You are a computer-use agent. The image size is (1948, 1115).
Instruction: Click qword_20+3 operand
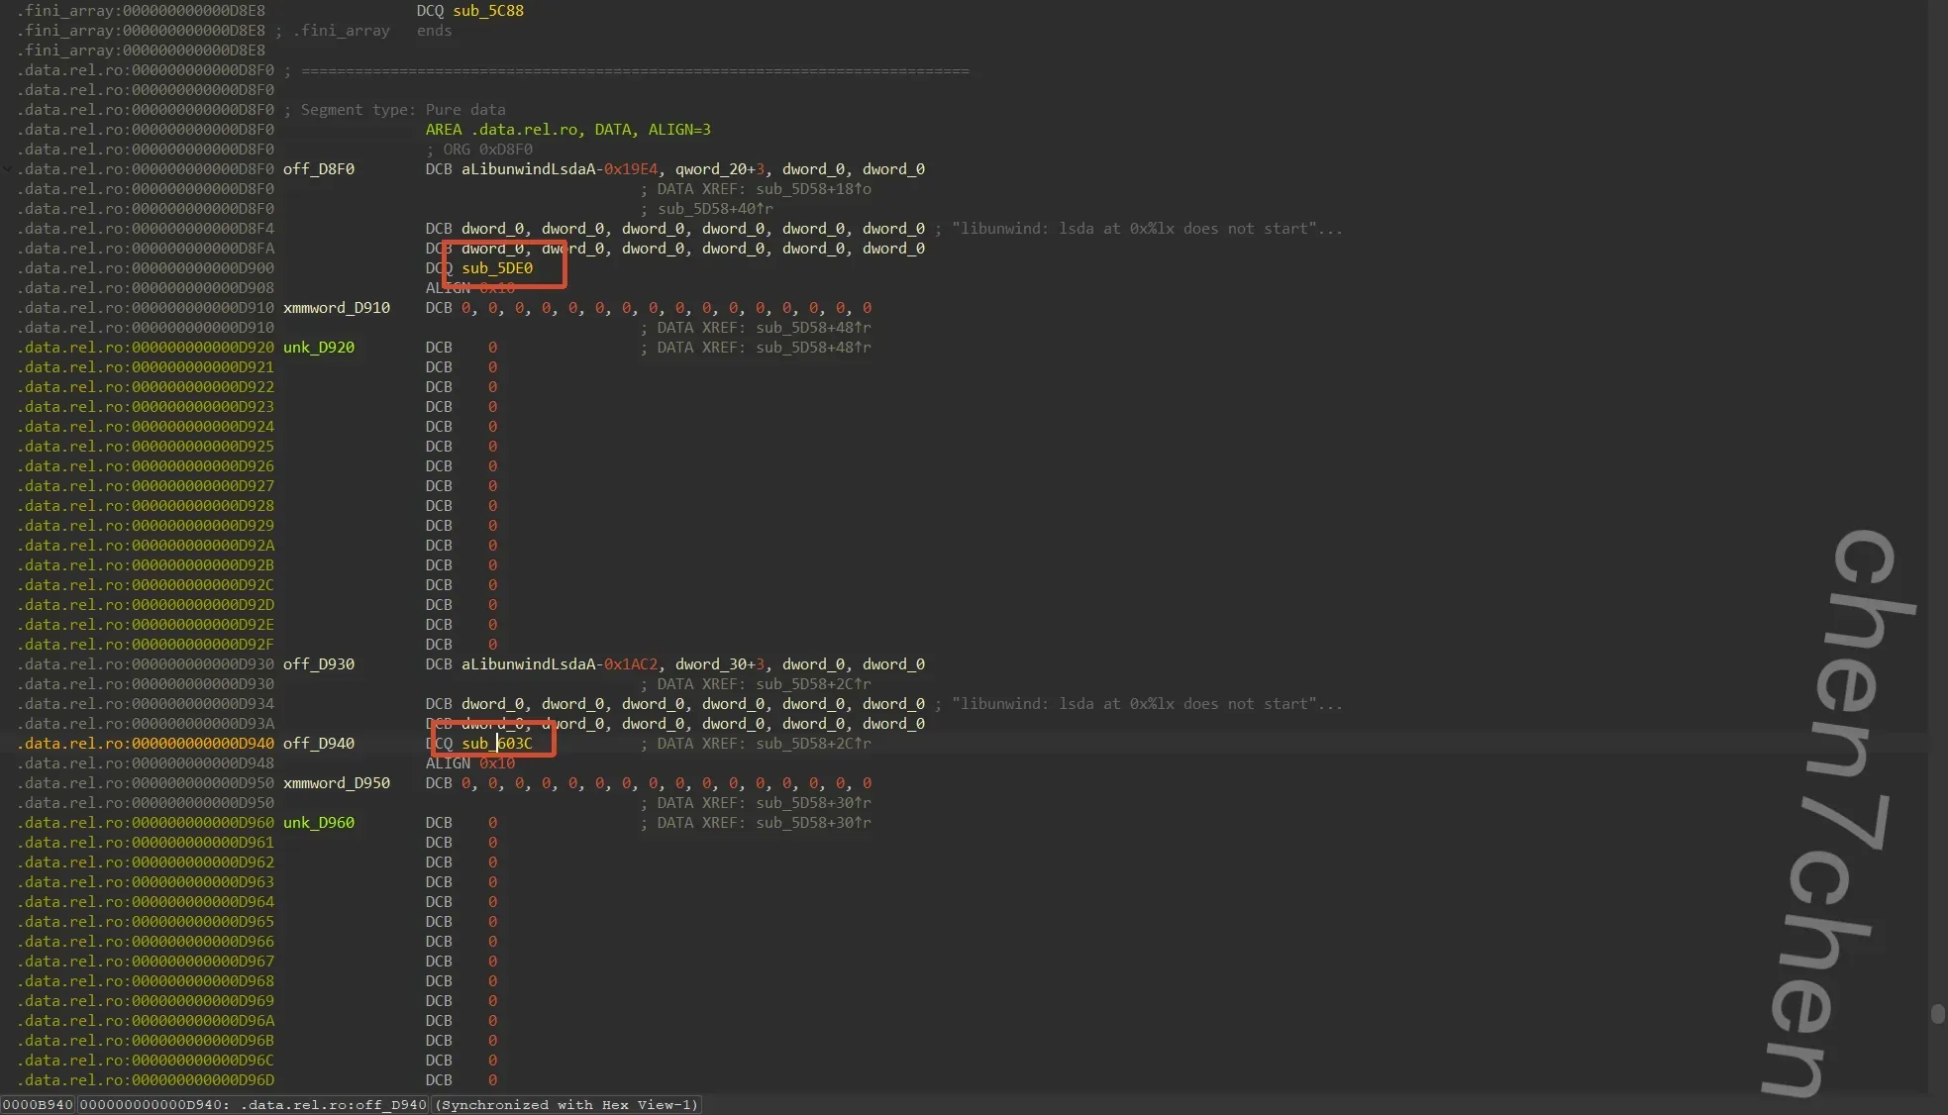[x=719, y=169]
